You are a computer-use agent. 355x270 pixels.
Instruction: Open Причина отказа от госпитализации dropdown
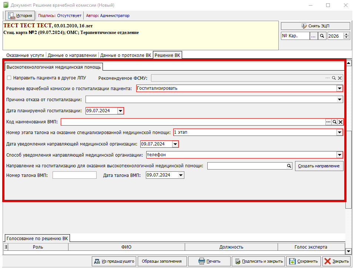pos(340,99)
